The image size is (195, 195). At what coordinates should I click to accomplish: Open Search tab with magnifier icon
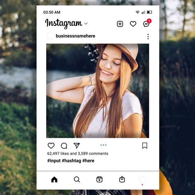77,179
